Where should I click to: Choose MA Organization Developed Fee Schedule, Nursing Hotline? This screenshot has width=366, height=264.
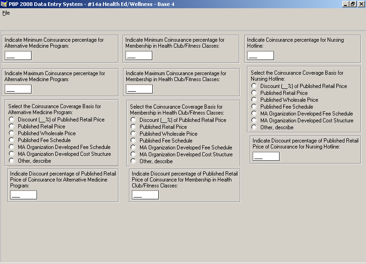[302, 114]
